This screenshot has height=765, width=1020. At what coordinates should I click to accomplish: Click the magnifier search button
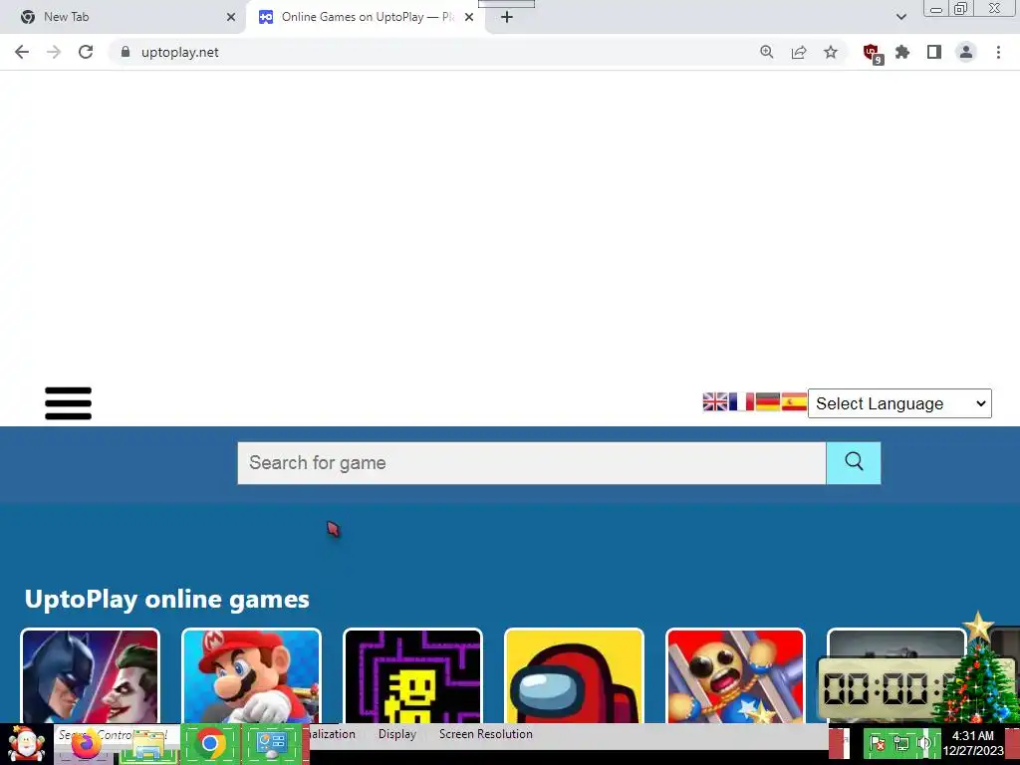point(854,463)
